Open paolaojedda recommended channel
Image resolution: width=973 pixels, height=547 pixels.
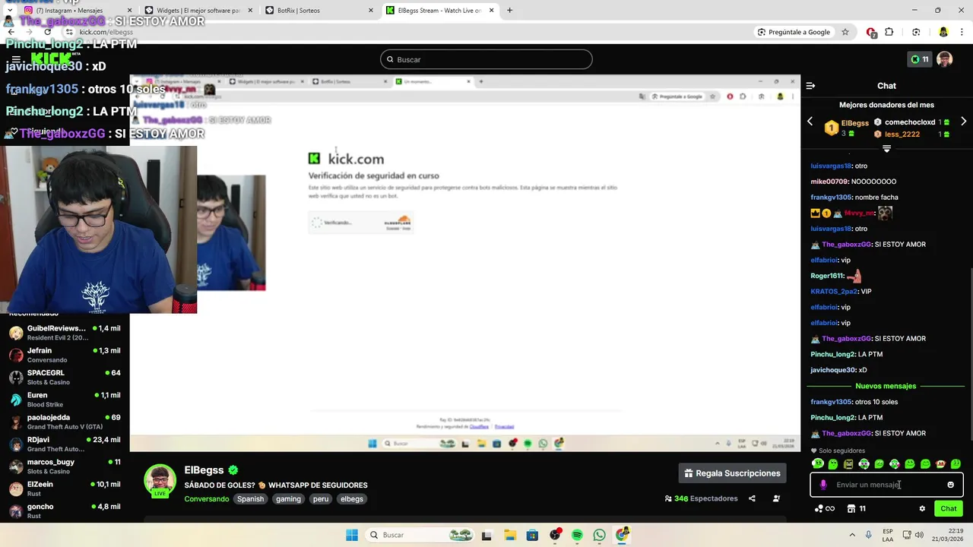click(x=65, y=422)
